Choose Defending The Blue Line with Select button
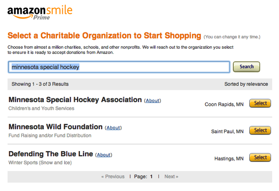Image resolution: width=279 pixels, height=191 pixels. [x=260, y=158]
